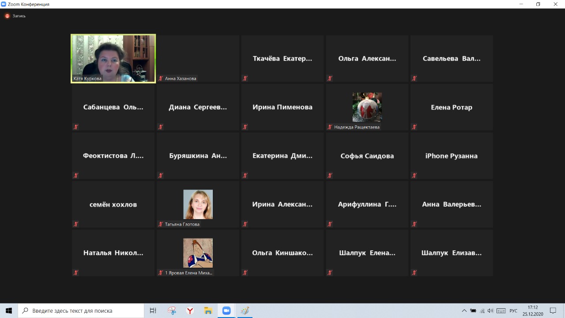Open the Windows Start menu
The image size is (565, 318).
coord(9,310)
